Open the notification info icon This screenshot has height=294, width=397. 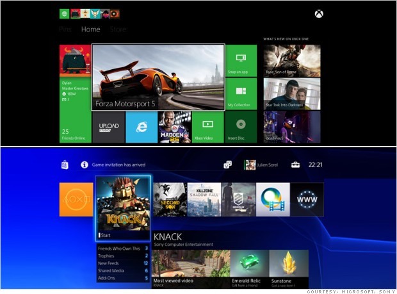(85, 165)
